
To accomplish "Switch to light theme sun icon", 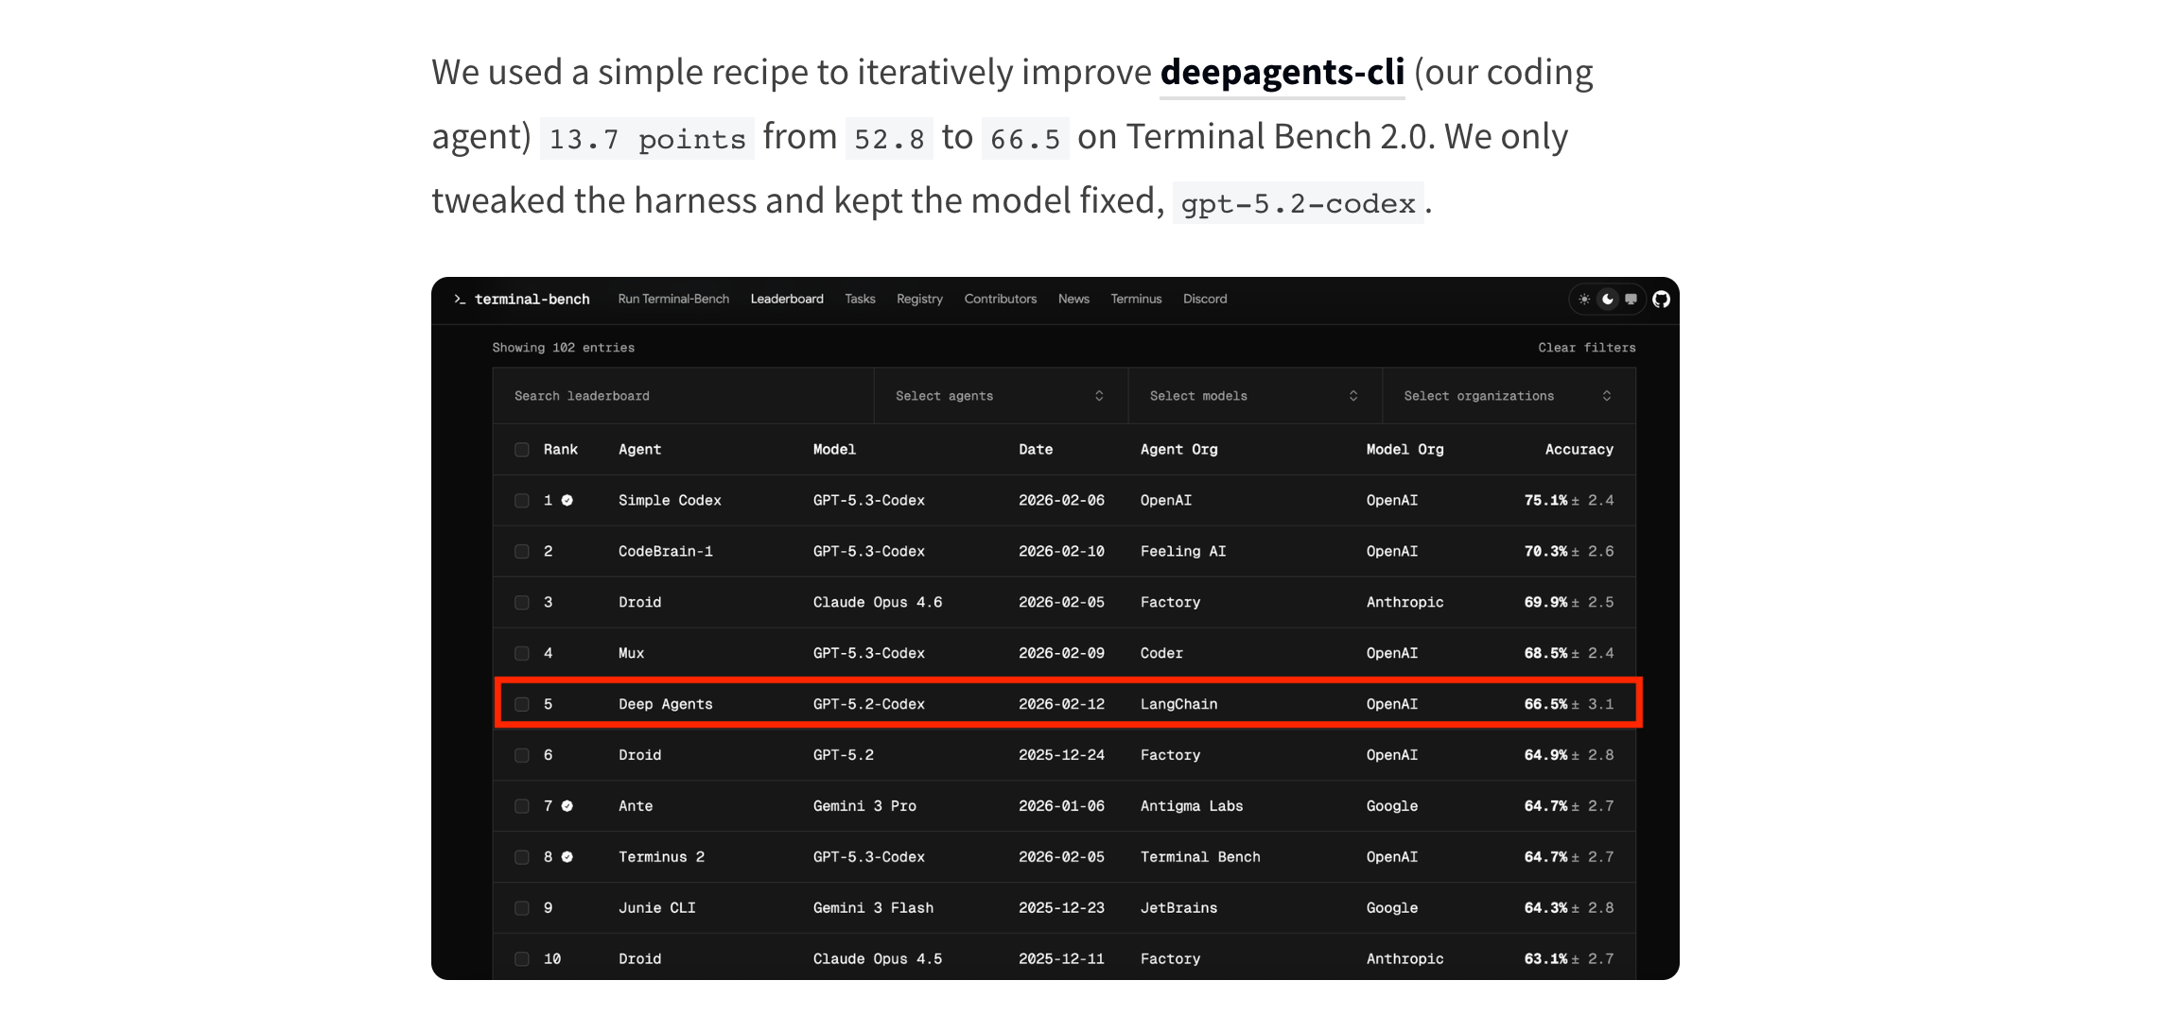I will click(1584, 300).
